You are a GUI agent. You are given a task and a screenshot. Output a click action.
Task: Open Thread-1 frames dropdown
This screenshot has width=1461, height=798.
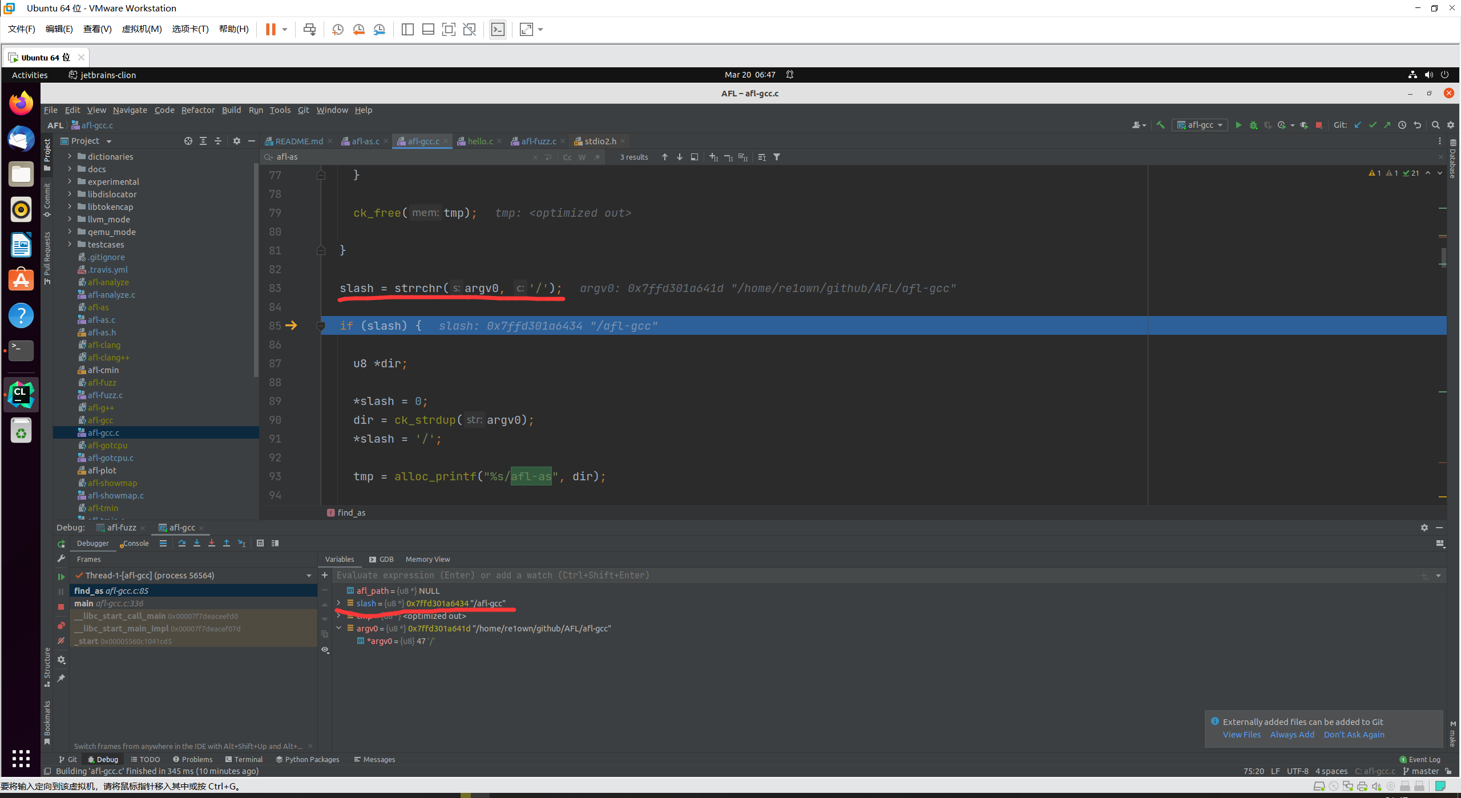[x=309, y=575]
